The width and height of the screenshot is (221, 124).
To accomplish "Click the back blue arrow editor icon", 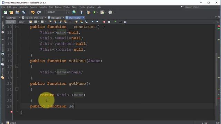I will 92,22.
